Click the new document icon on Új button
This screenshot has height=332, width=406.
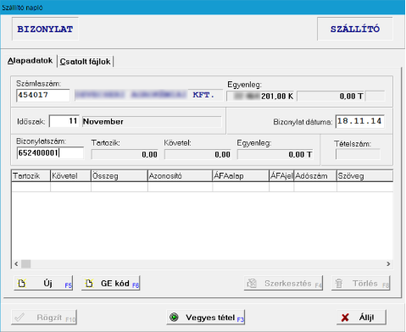(x=22, y=283)
